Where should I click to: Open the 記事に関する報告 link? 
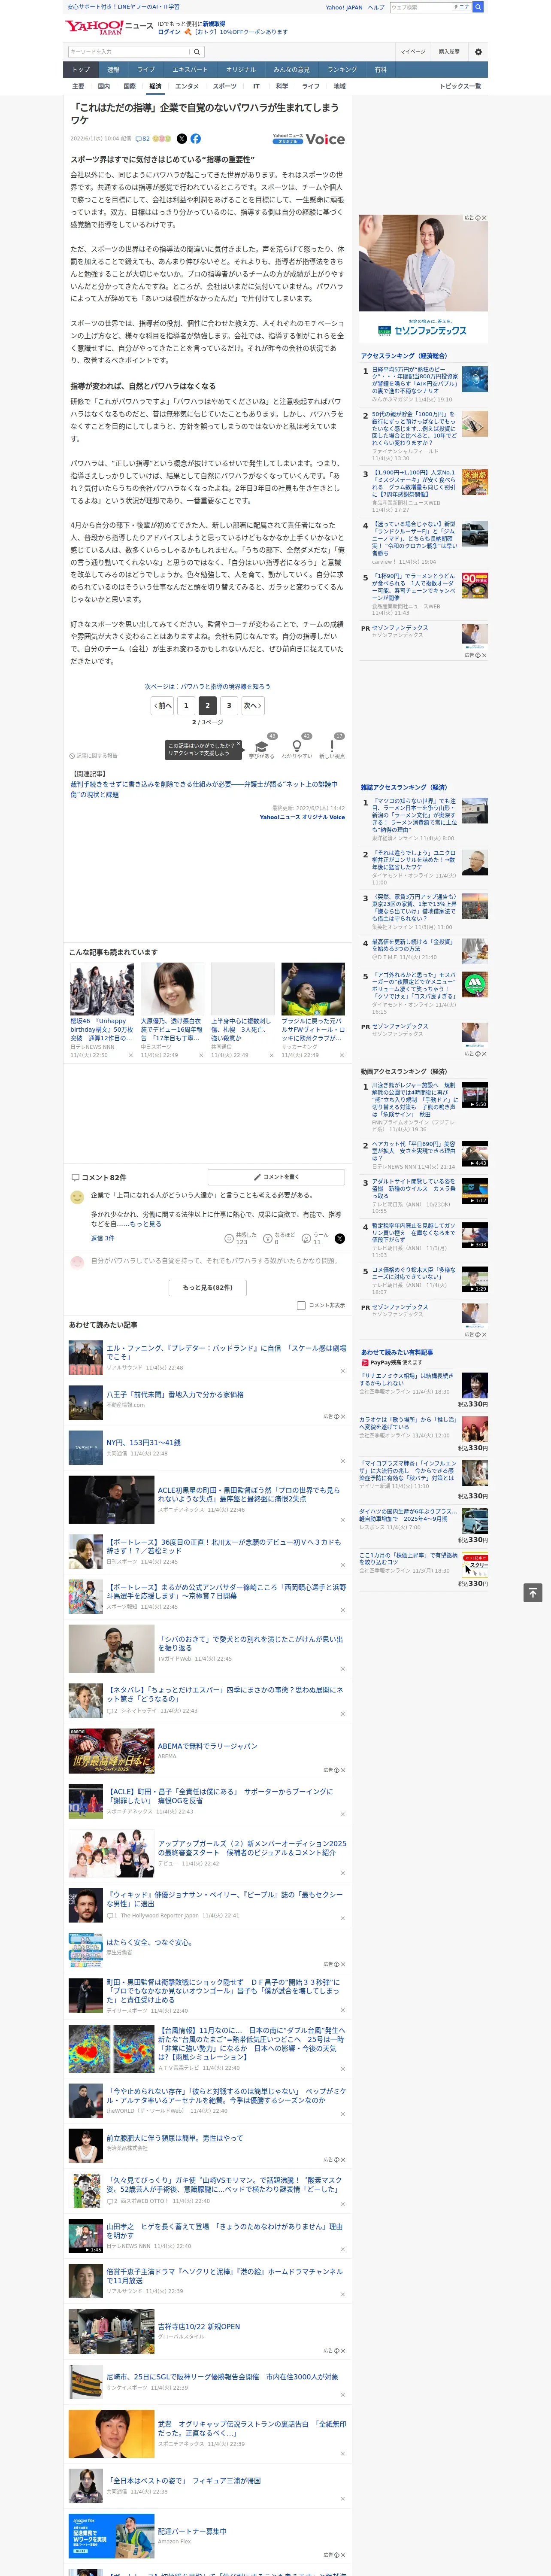[93, 756]
